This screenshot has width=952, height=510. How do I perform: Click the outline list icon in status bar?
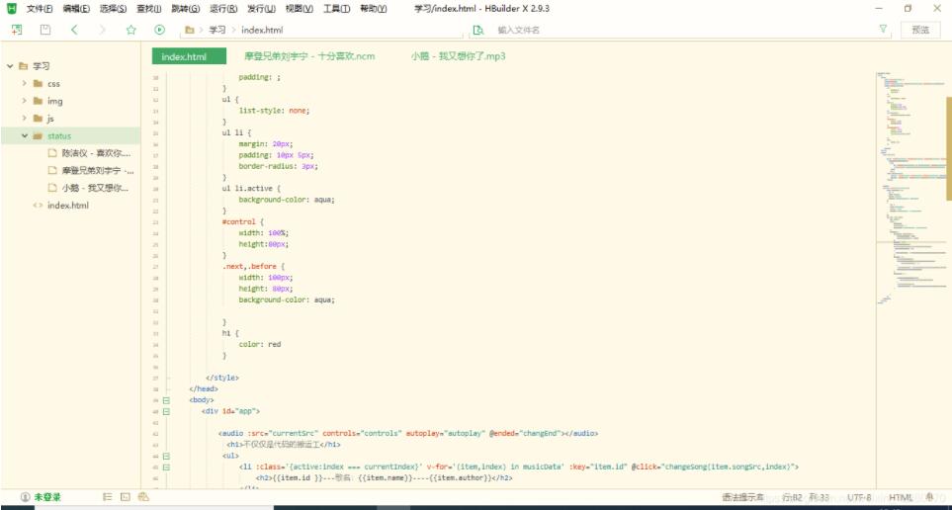coord(108,497)
